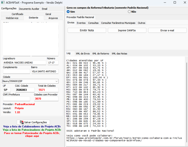Click the 'DF: 001 de 001' log line
This screenshot has width=188, height=147.
(87, 78)
